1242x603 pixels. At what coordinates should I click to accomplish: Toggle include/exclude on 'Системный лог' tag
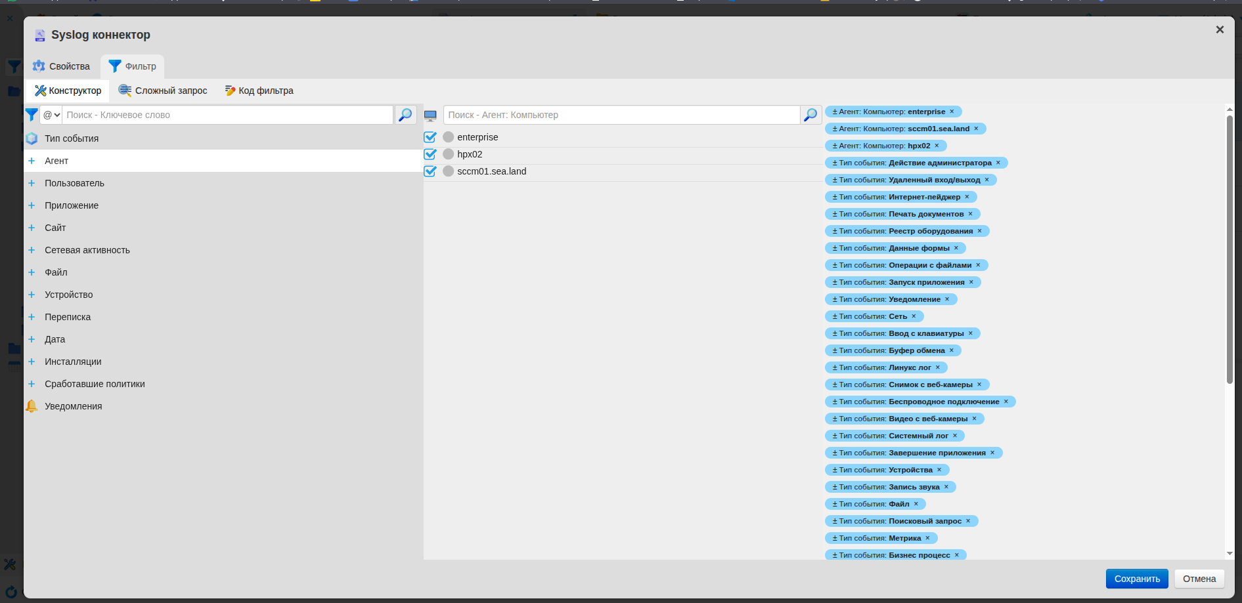835,436
